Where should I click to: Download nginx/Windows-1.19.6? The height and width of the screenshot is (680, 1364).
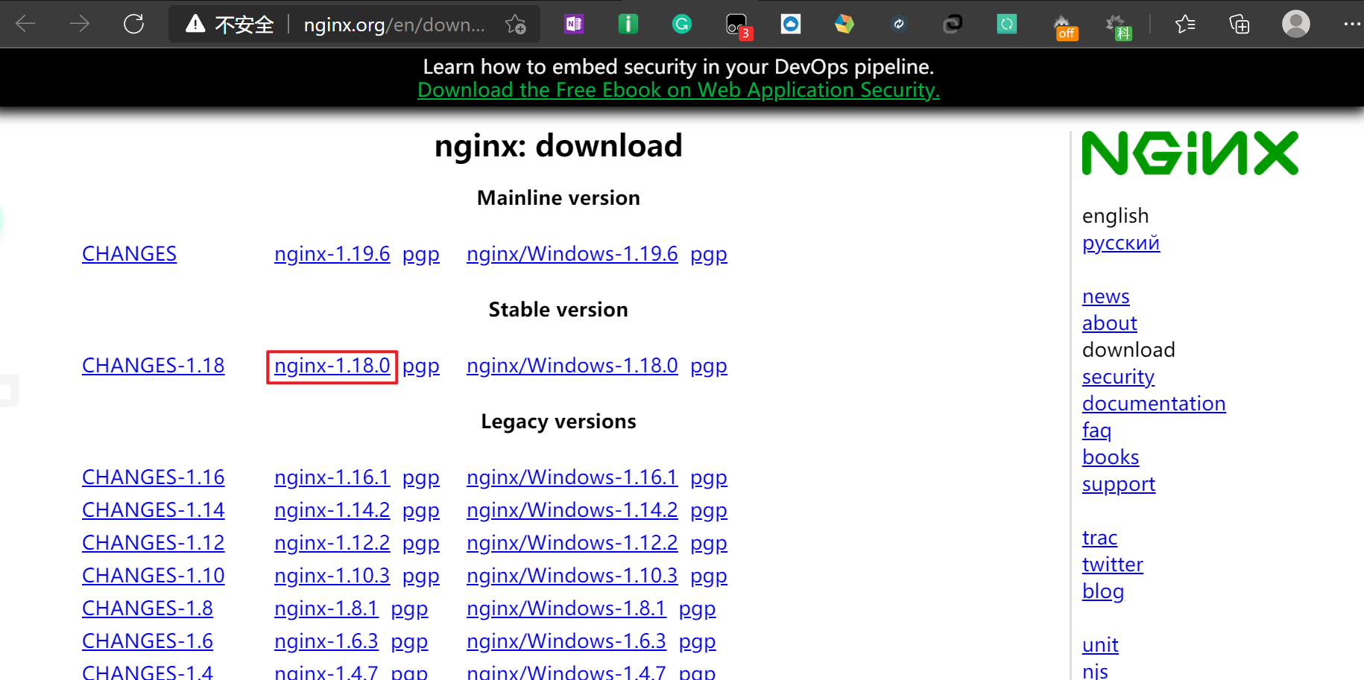(x=572, y=254)
